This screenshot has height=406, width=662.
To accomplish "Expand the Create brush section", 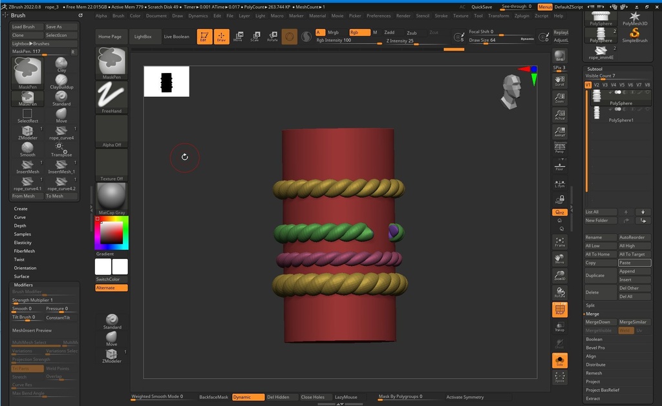I will pyautogui.click(x=21, y=208).
